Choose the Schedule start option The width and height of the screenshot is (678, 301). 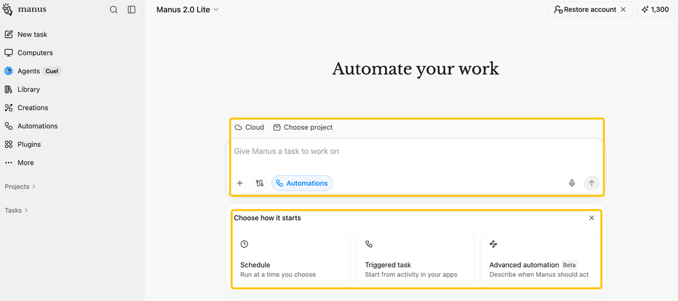pyautogui.click(x=292, y=258)
